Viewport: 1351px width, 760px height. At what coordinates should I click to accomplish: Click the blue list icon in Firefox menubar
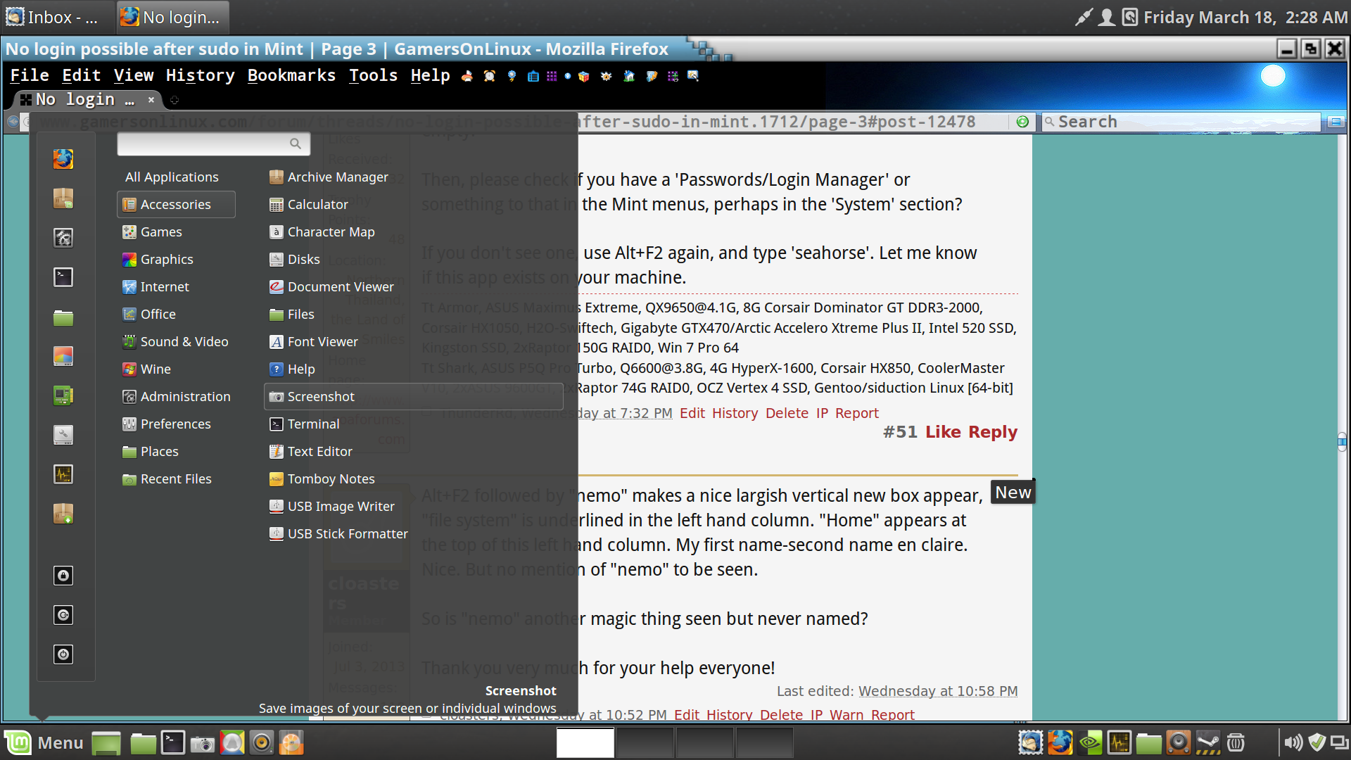[x=533, y=76]
